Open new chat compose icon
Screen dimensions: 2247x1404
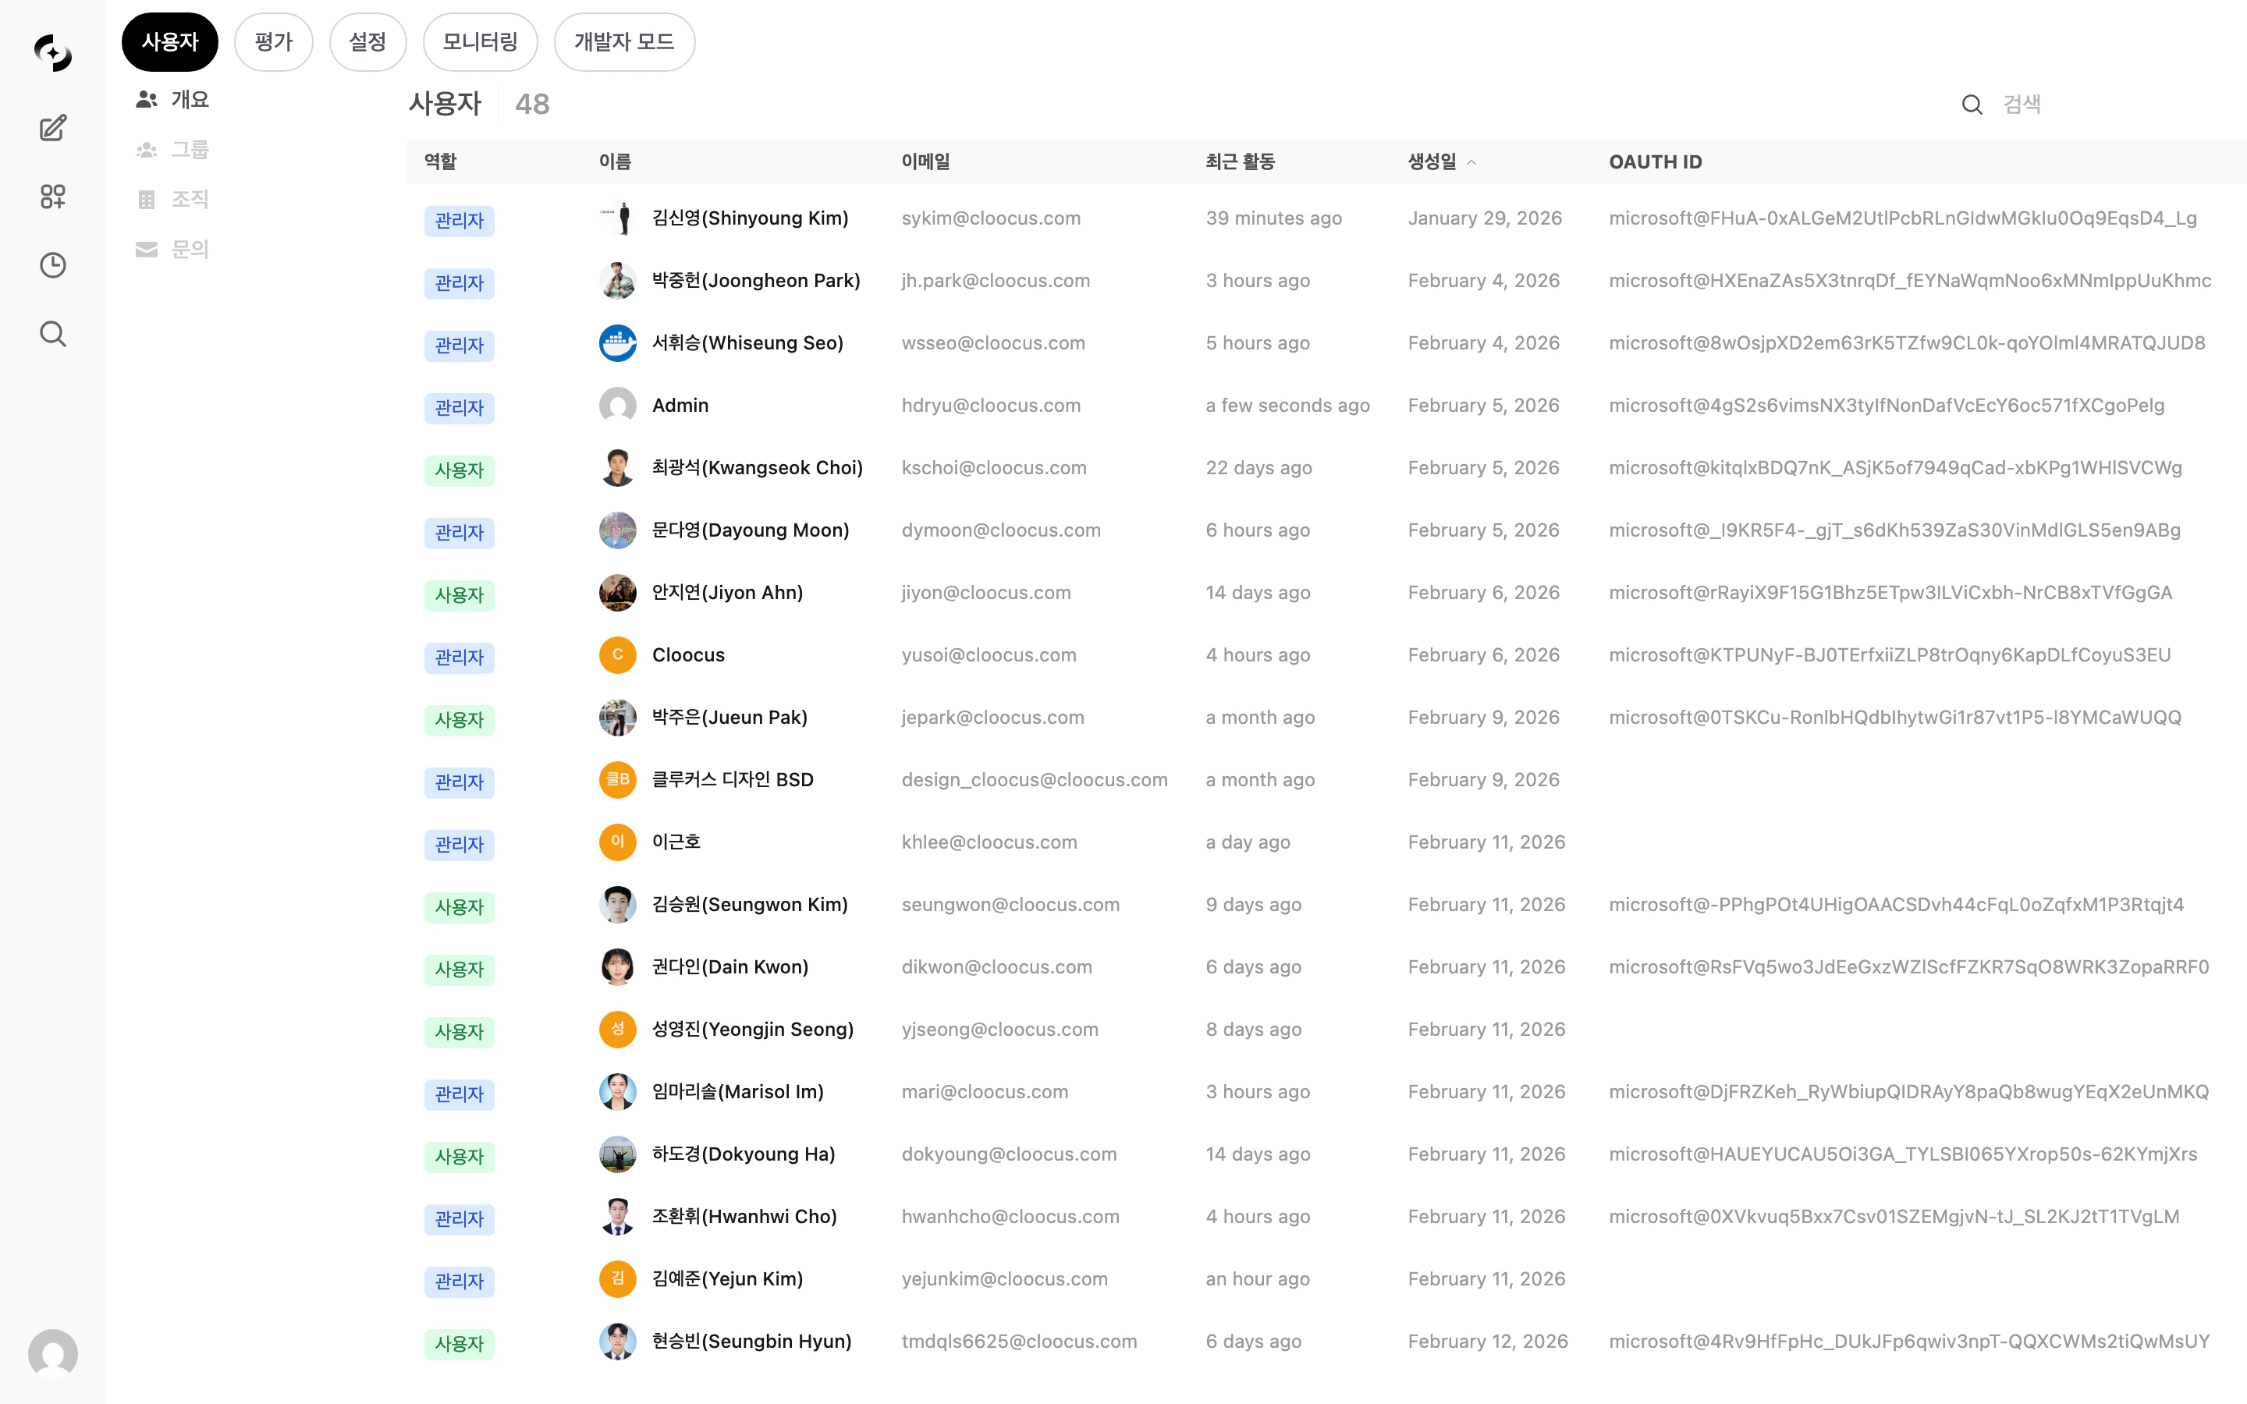(53, 128)
